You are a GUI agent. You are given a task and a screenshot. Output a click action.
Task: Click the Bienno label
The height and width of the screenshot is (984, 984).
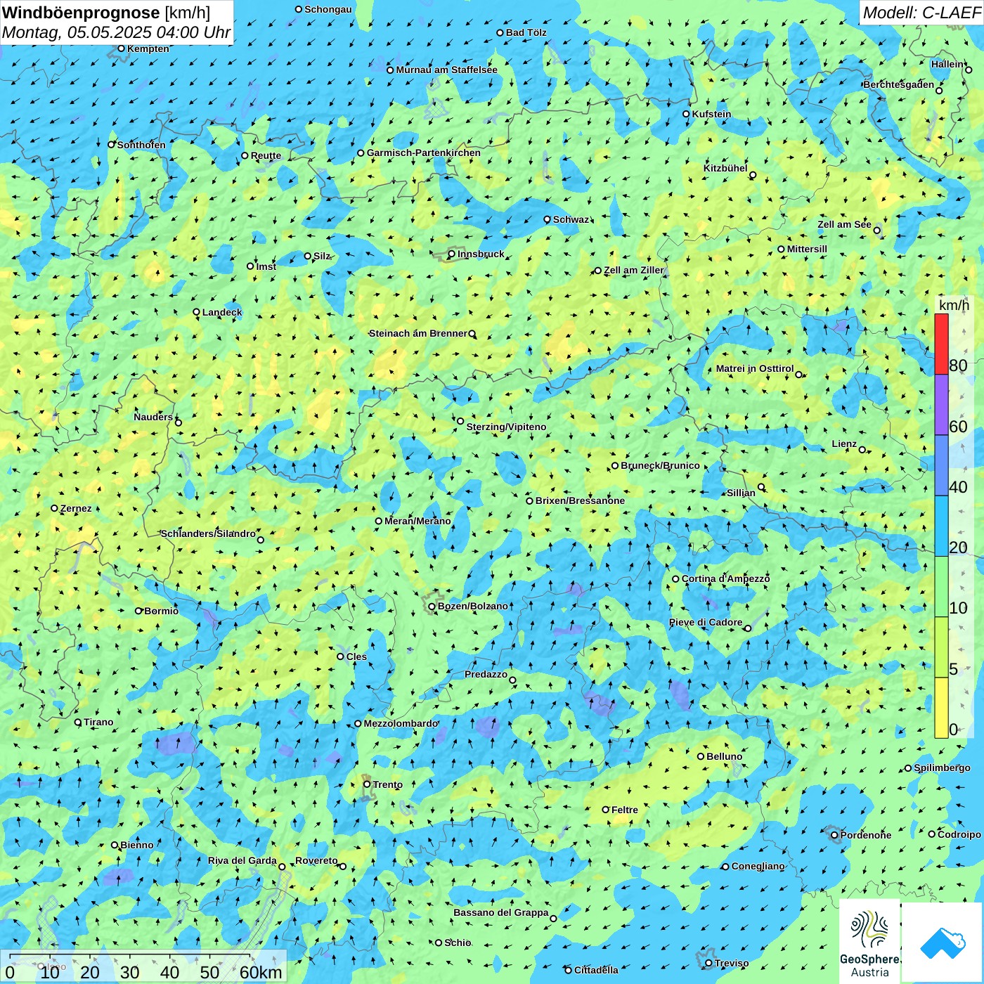137,845
